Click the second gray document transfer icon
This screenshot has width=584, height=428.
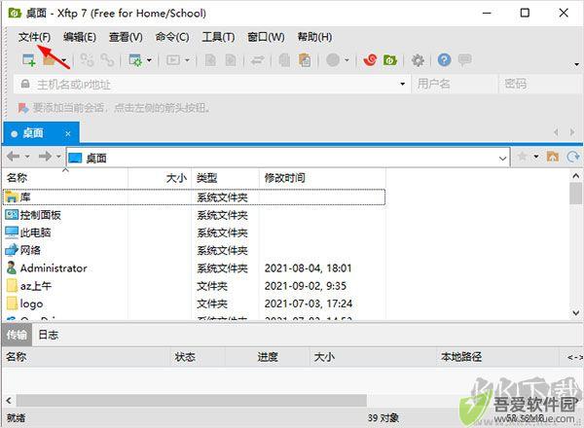pos(231,60)
